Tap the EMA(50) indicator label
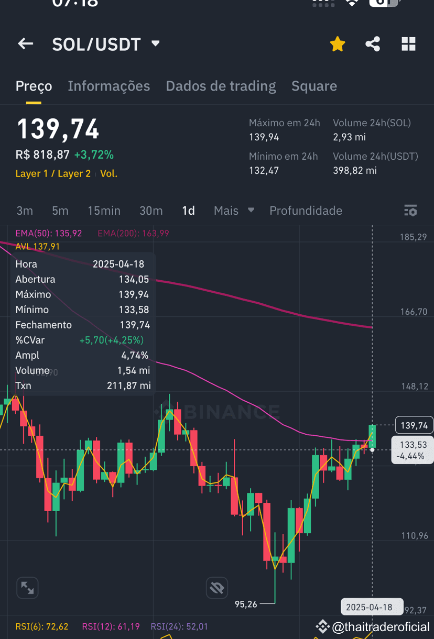 49,233
